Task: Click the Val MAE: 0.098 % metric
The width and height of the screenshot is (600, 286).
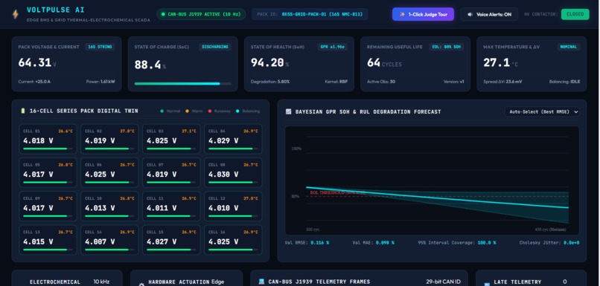Action: [x=373, y=242]
